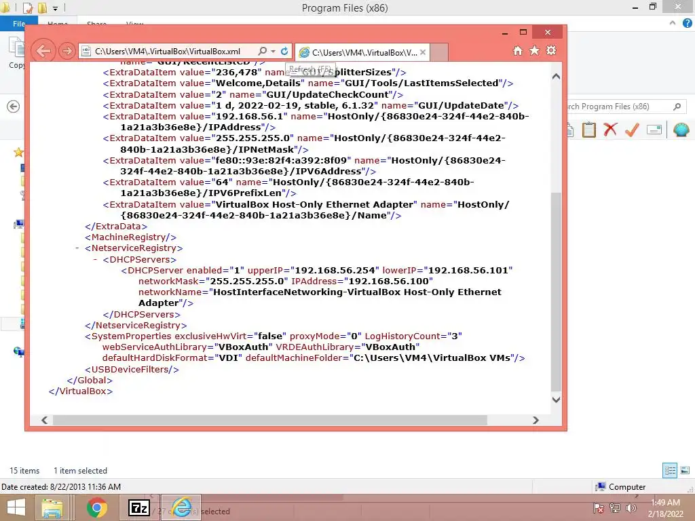Open the address bar autocomplete dropdown arrow
The height and width of the screenshot is (521, 695).
tap(273, 52)
